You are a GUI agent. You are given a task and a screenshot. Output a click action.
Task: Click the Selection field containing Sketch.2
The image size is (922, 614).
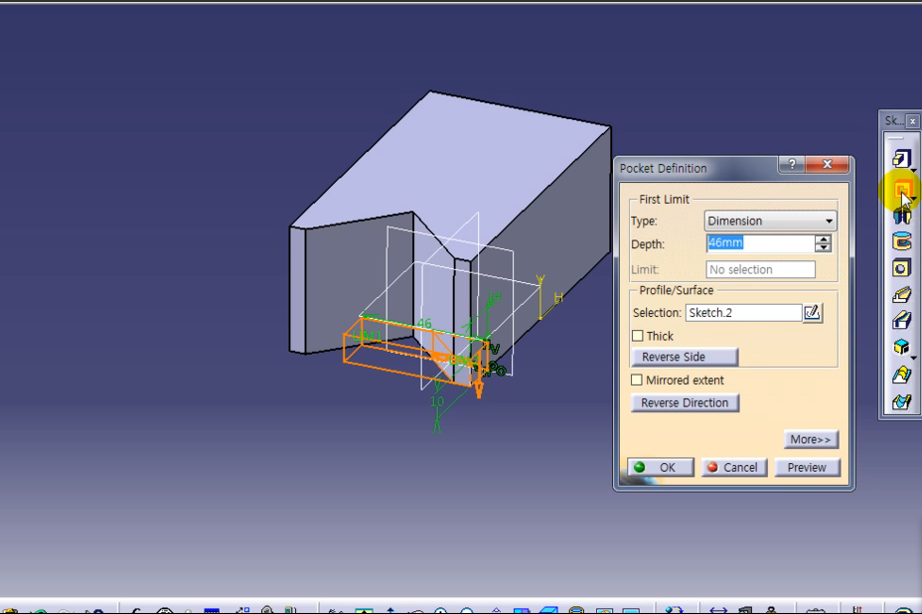(x=742, y=313)
